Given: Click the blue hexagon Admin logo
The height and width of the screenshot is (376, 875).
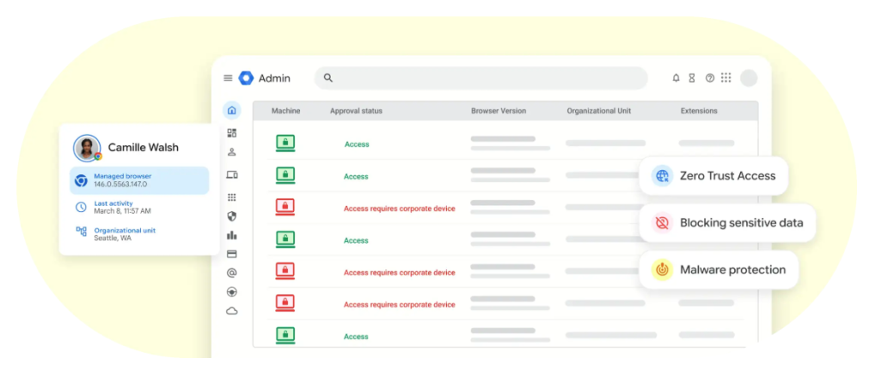Looking at the screenshot, I should click(246, 78).
